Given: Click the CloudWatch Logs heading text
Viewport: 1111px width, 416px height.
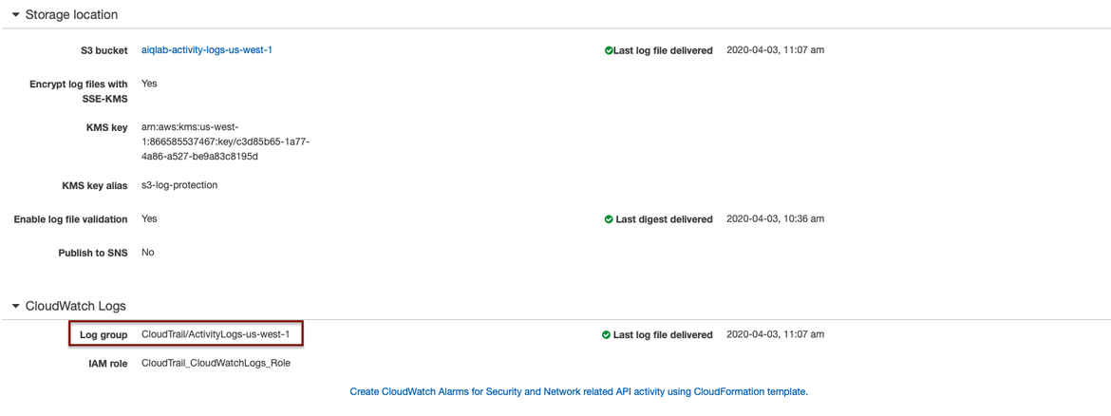Looking at the screenshot, I should 75,306.
